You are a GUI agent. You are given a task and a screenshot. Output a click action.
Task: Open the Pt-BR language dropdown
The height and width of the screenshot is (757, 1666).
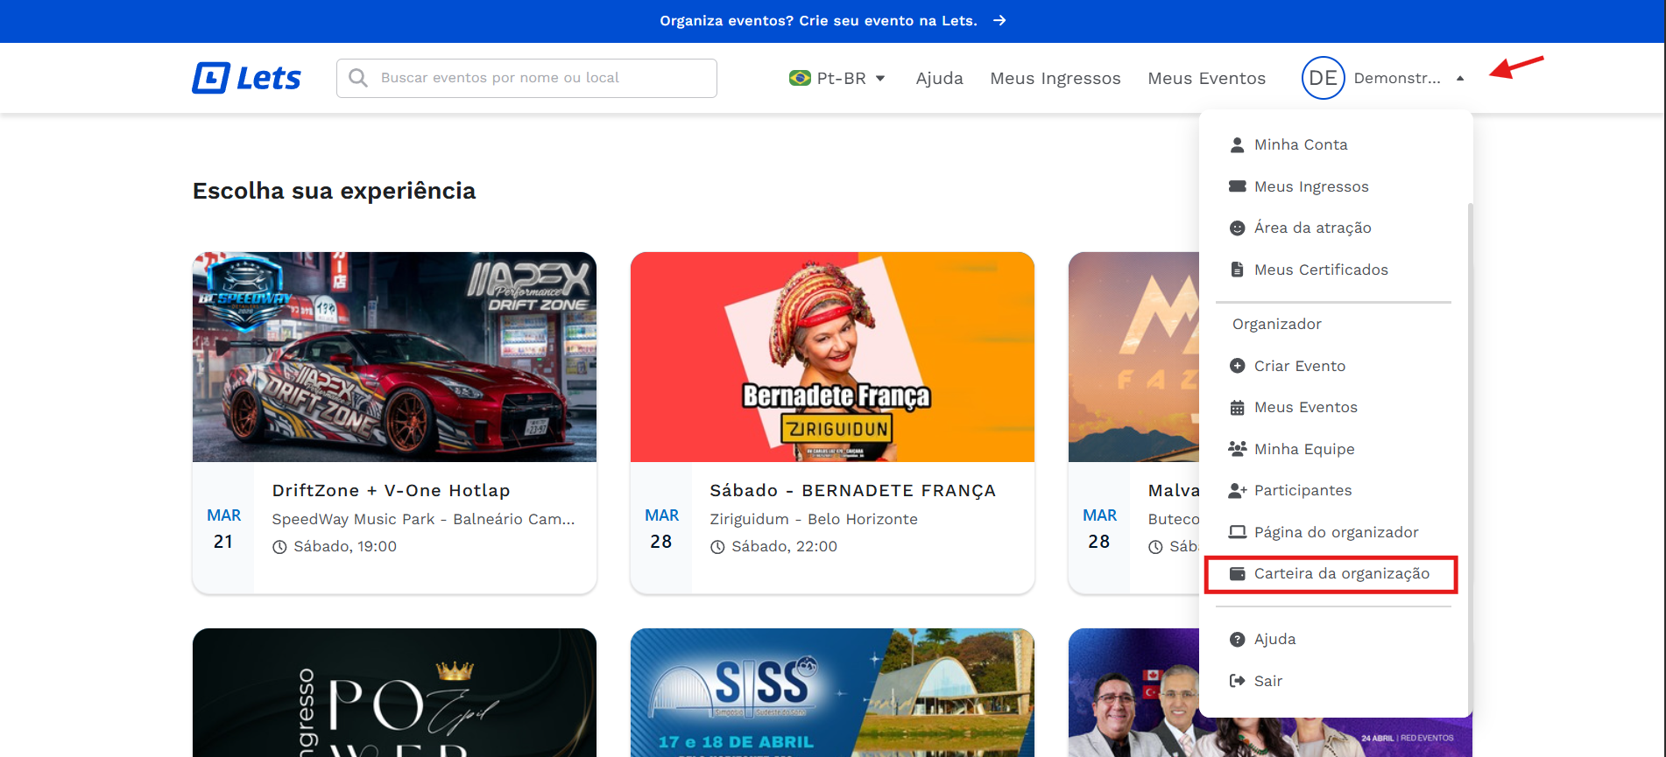(x=837, y=78)
